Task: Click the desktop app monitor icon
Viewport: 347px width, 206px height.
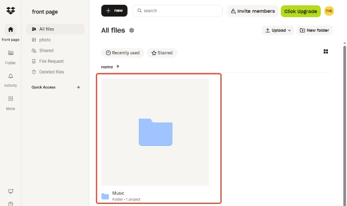Action: (11, 191)
